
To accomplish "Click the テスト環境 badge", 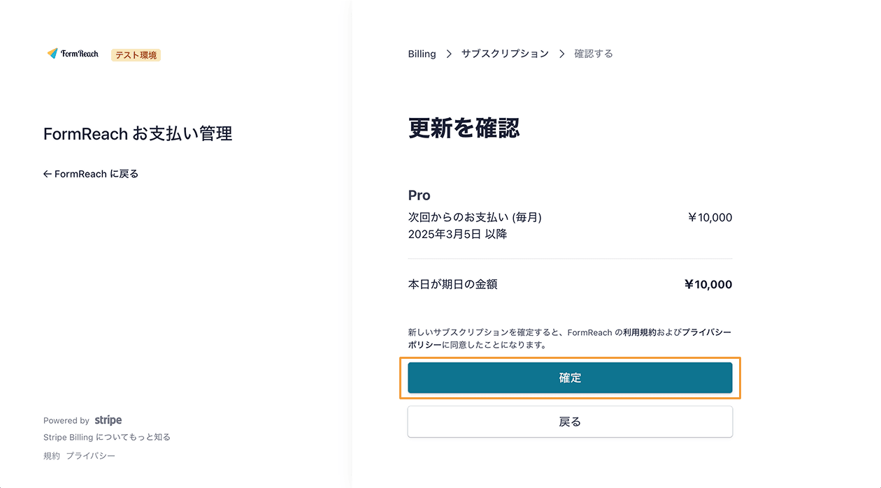I will [x=136, y=54].
